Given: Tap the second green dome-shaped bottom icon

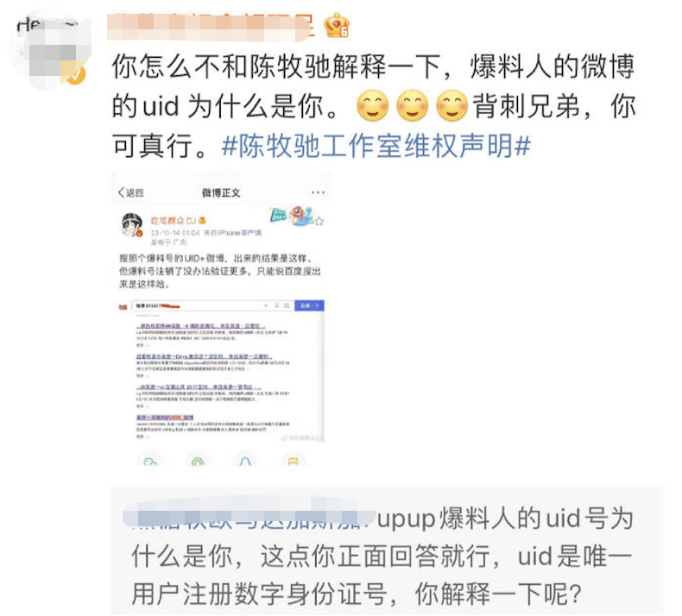Looking at the screenshot, I should (x=198, y=462).
